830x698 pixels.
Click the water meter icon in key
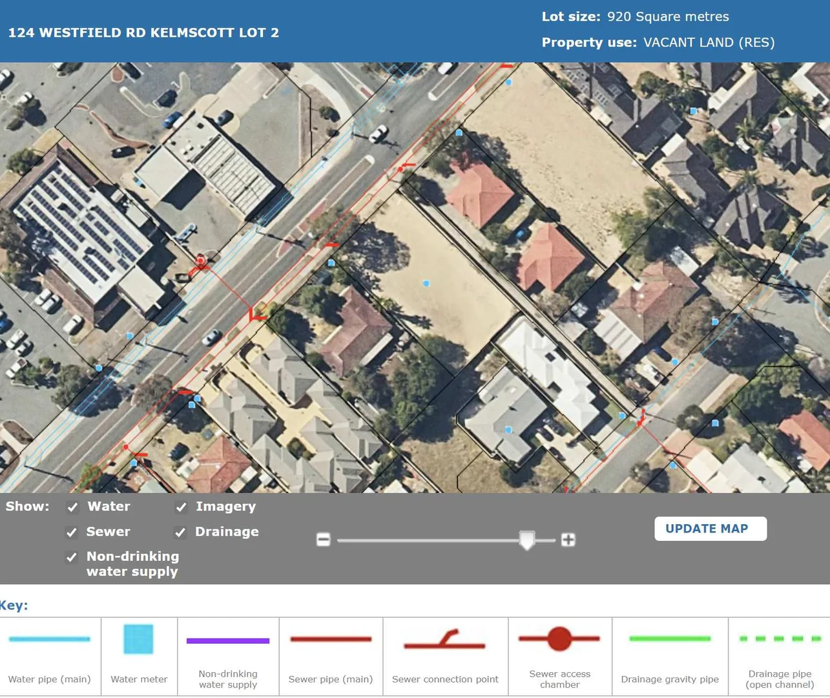[138, 639]
